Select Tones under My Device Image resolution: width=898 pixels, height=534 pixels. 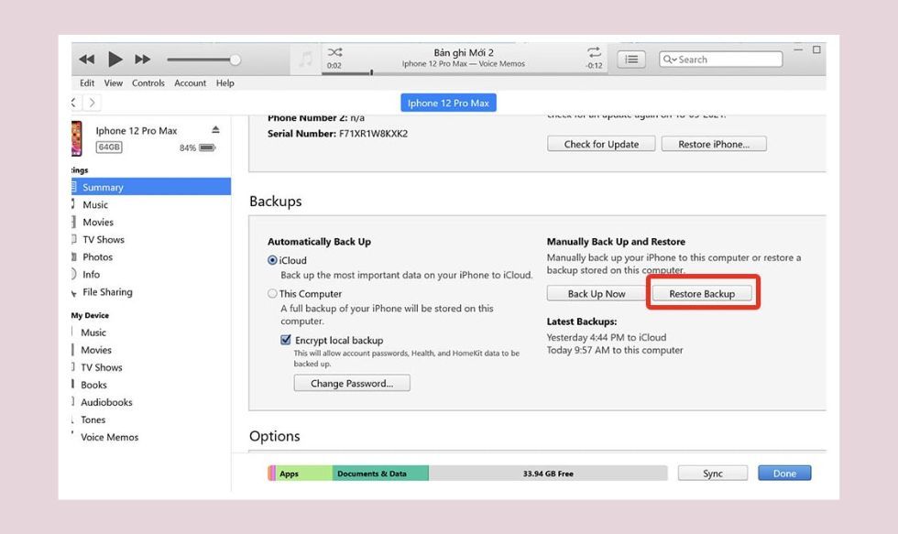93,420
